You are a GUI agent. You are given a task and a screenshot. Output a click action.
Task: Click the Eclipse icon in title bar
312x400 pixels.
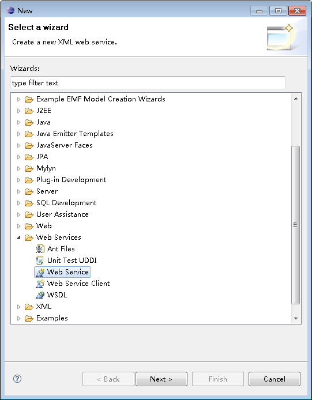(11, 10)
